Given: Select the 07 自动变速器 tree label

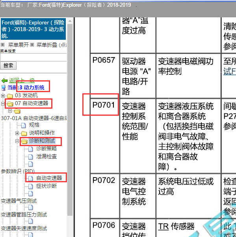Looking at the screenshot, I should [x=32, y=103].
